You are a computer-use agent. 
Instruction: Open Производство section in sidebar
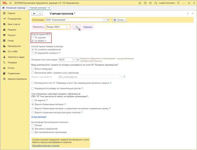14,46
